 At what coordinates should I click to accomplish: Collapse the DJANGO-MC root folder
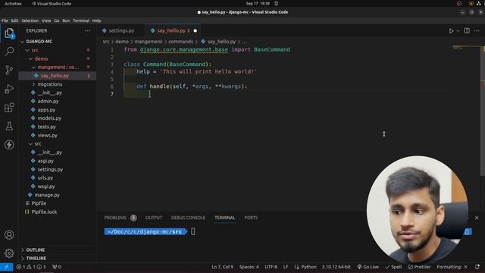click(x=58, y=42)
